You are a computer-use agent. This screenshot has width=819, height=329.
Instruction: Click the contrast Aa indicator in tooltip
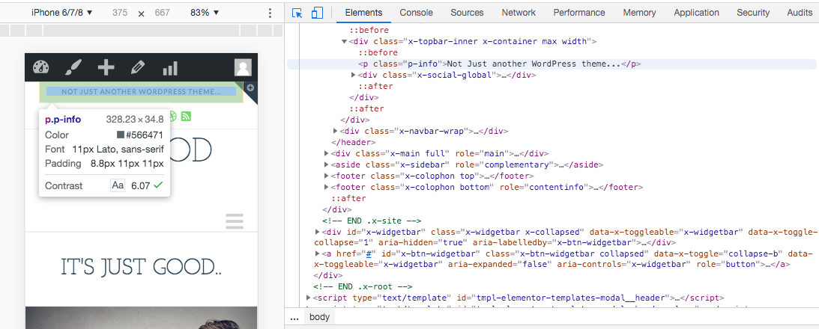[x=118, y=185]
